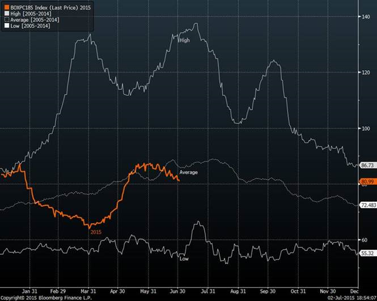The image size is (377, 301).
Task: Click the 86.73 value label on the axis
Action: coord(367,166)
